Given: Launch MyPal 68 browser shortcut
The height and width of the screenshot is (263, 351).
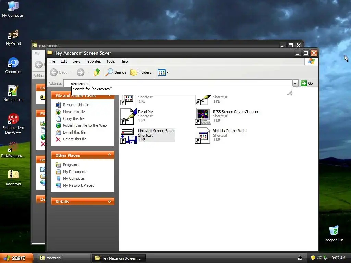Looking at the screenshot, I should (x=13, y=38).
